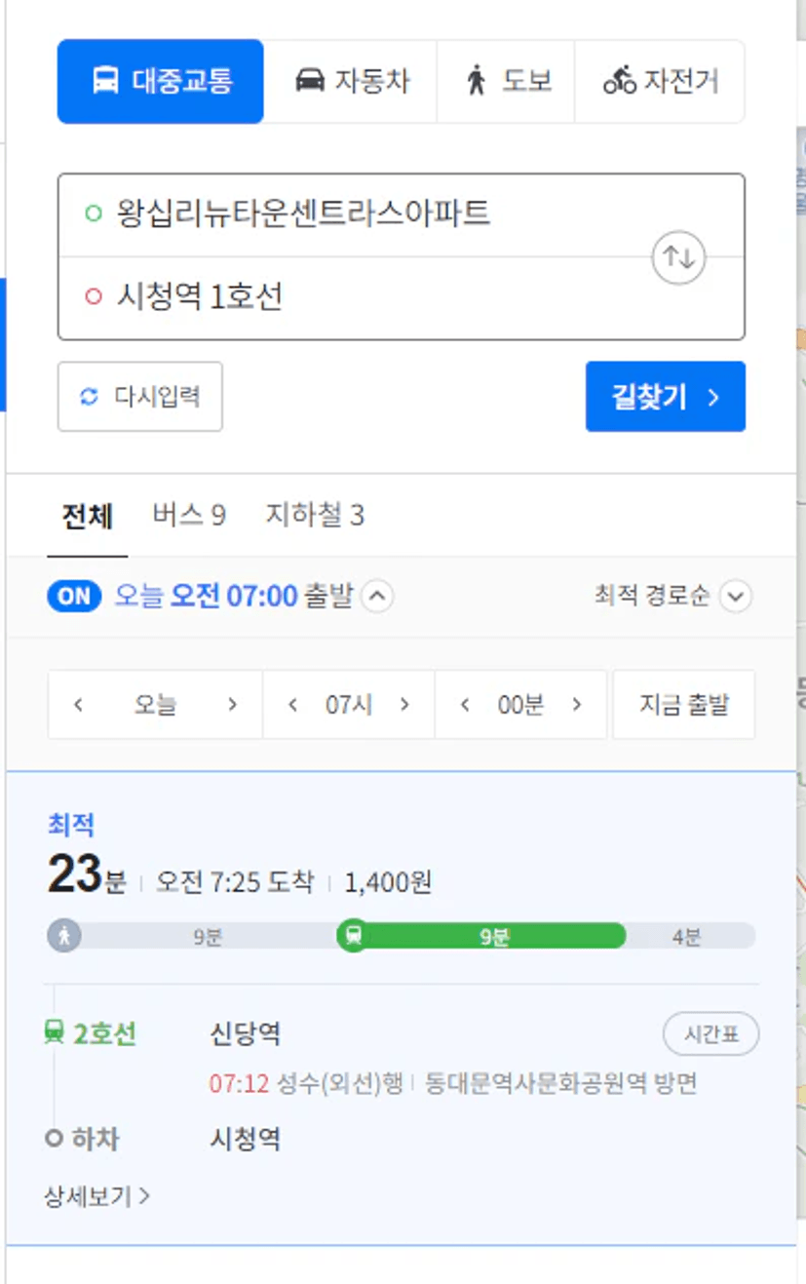Click the gray walking icon on route bar

click(x=64, y=936)
